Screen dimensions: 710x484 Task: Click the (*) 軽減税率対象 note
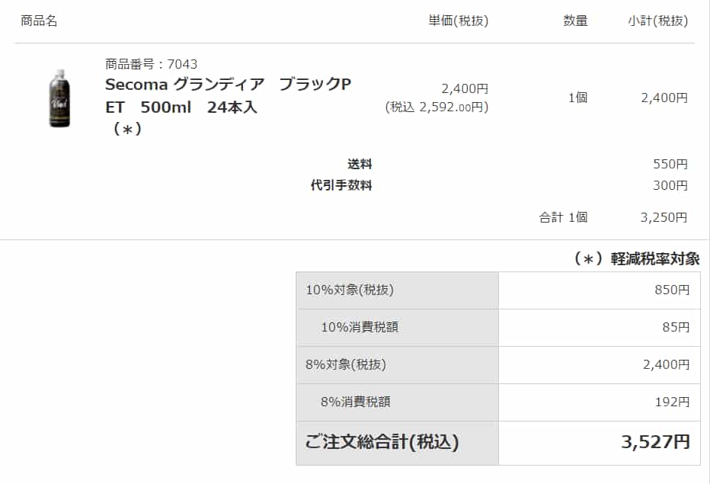click(636, 259)
